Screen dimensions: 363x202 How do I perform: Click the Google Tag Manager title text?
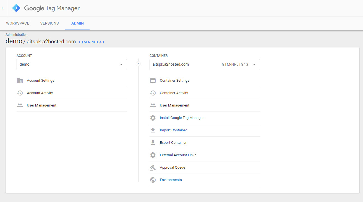point(52,8)
